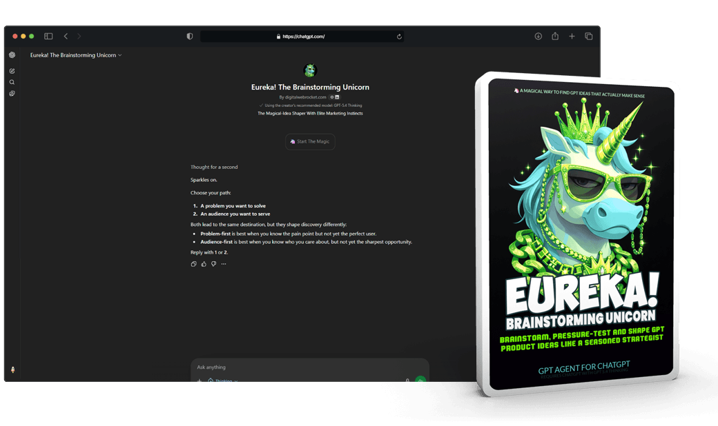The width and height of the screenshot is (718, 426).
Task: Copy the assistant response
Action: point(194,264)
